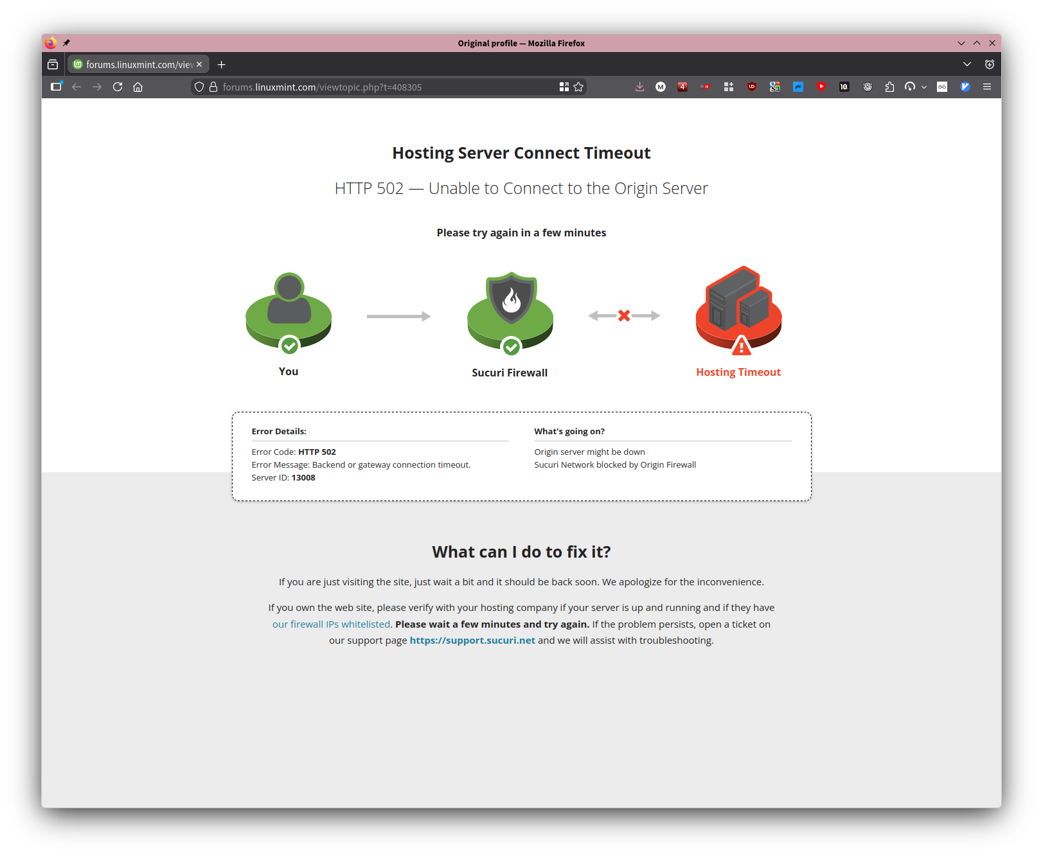Go forward to the next page
The image size is (1043, 857).
[x=97, y=87]
